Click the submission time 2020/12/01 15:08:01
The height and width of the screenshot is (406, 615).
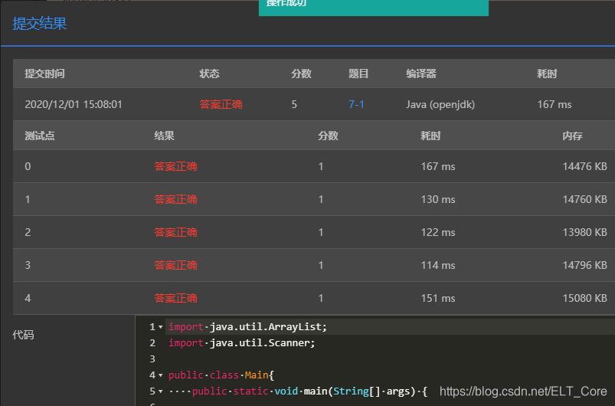coord(74,104)
